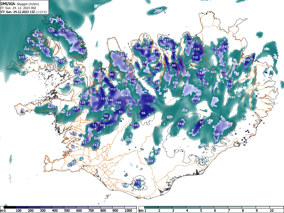The image size is (284, 213).
Task: Click the visibility value '987' over the sea
Action: coord(97,6)
